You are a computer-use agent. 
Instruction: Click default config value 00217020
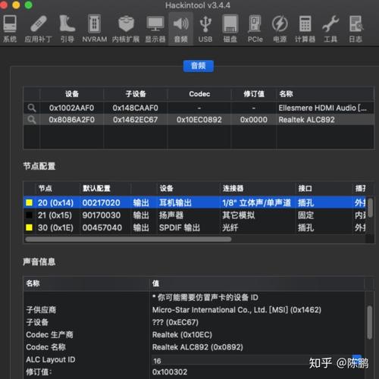coord(101,202)
